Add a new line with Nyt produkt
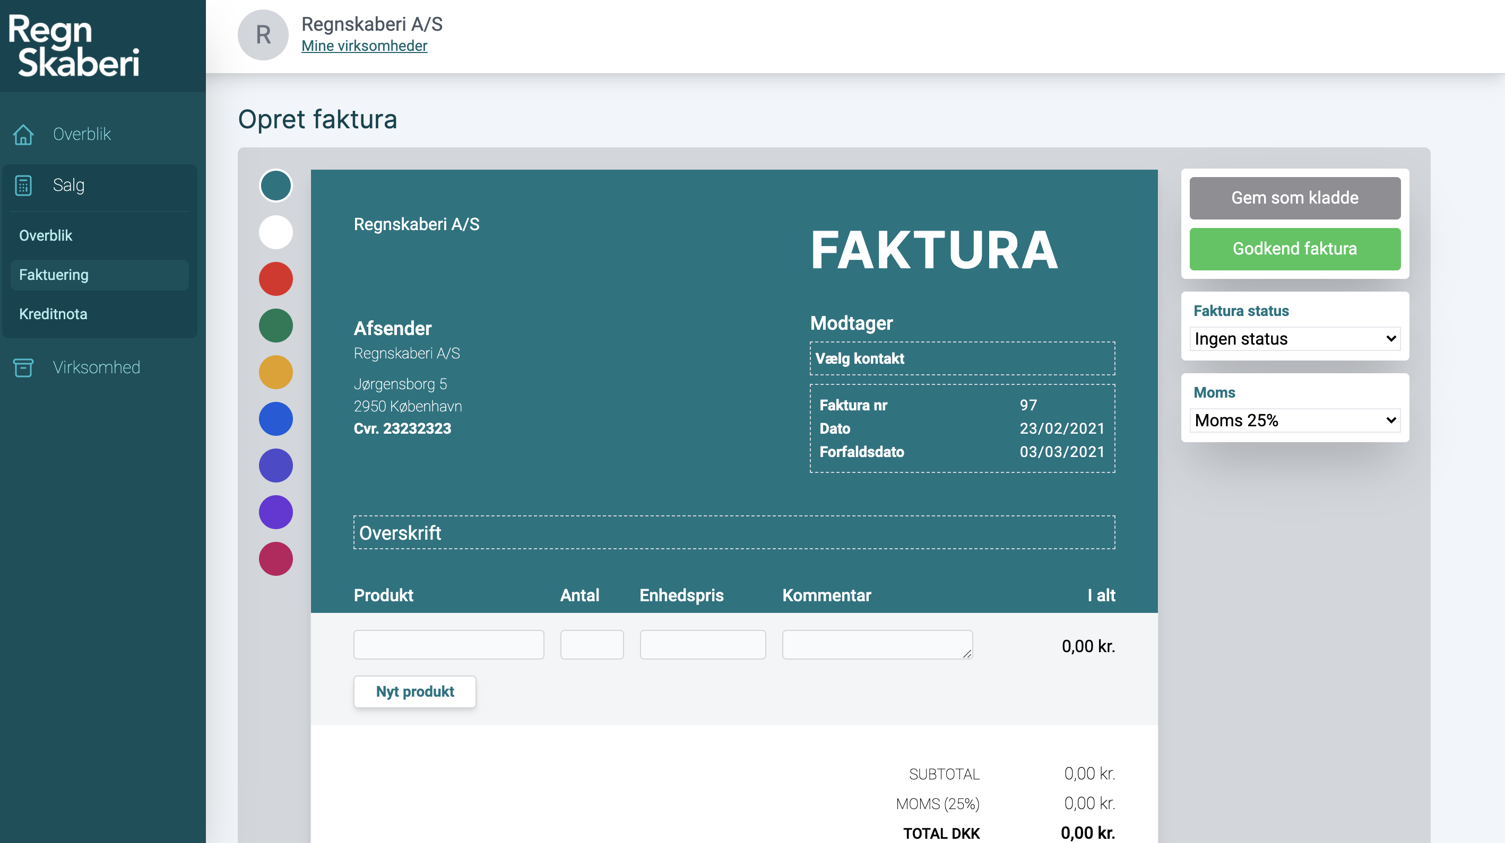The height and width of the screenshot is (843, 1505). tap(415, 692)
